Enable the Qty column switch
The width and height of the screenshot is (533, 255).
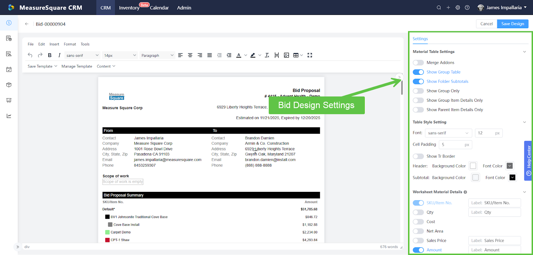click(418, 212)
